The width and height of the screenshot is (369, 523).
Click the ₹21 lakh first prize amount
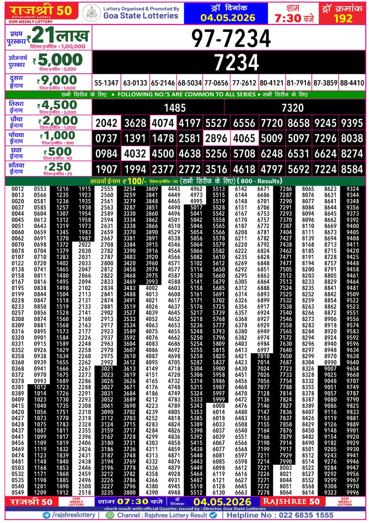pyautogui.click(x=57, y=35)
